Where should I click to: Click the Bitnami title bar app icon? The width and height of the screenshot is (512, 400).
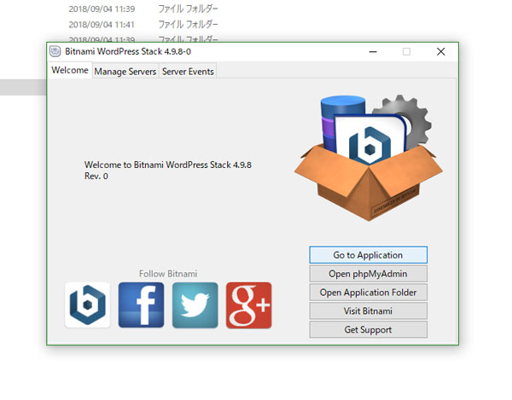click(x=55, y=51)
